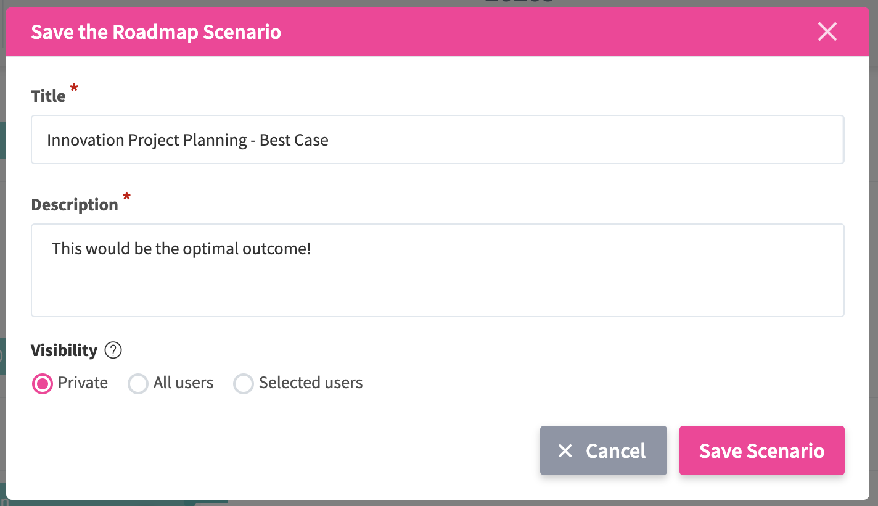The width and height of the screenshot is (878, 506).
Task: Click the Visibility section label
Action: click(x=64, y=350)
